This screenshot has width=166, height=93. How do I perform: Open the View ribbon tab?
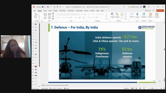click(x=98, y=11)
